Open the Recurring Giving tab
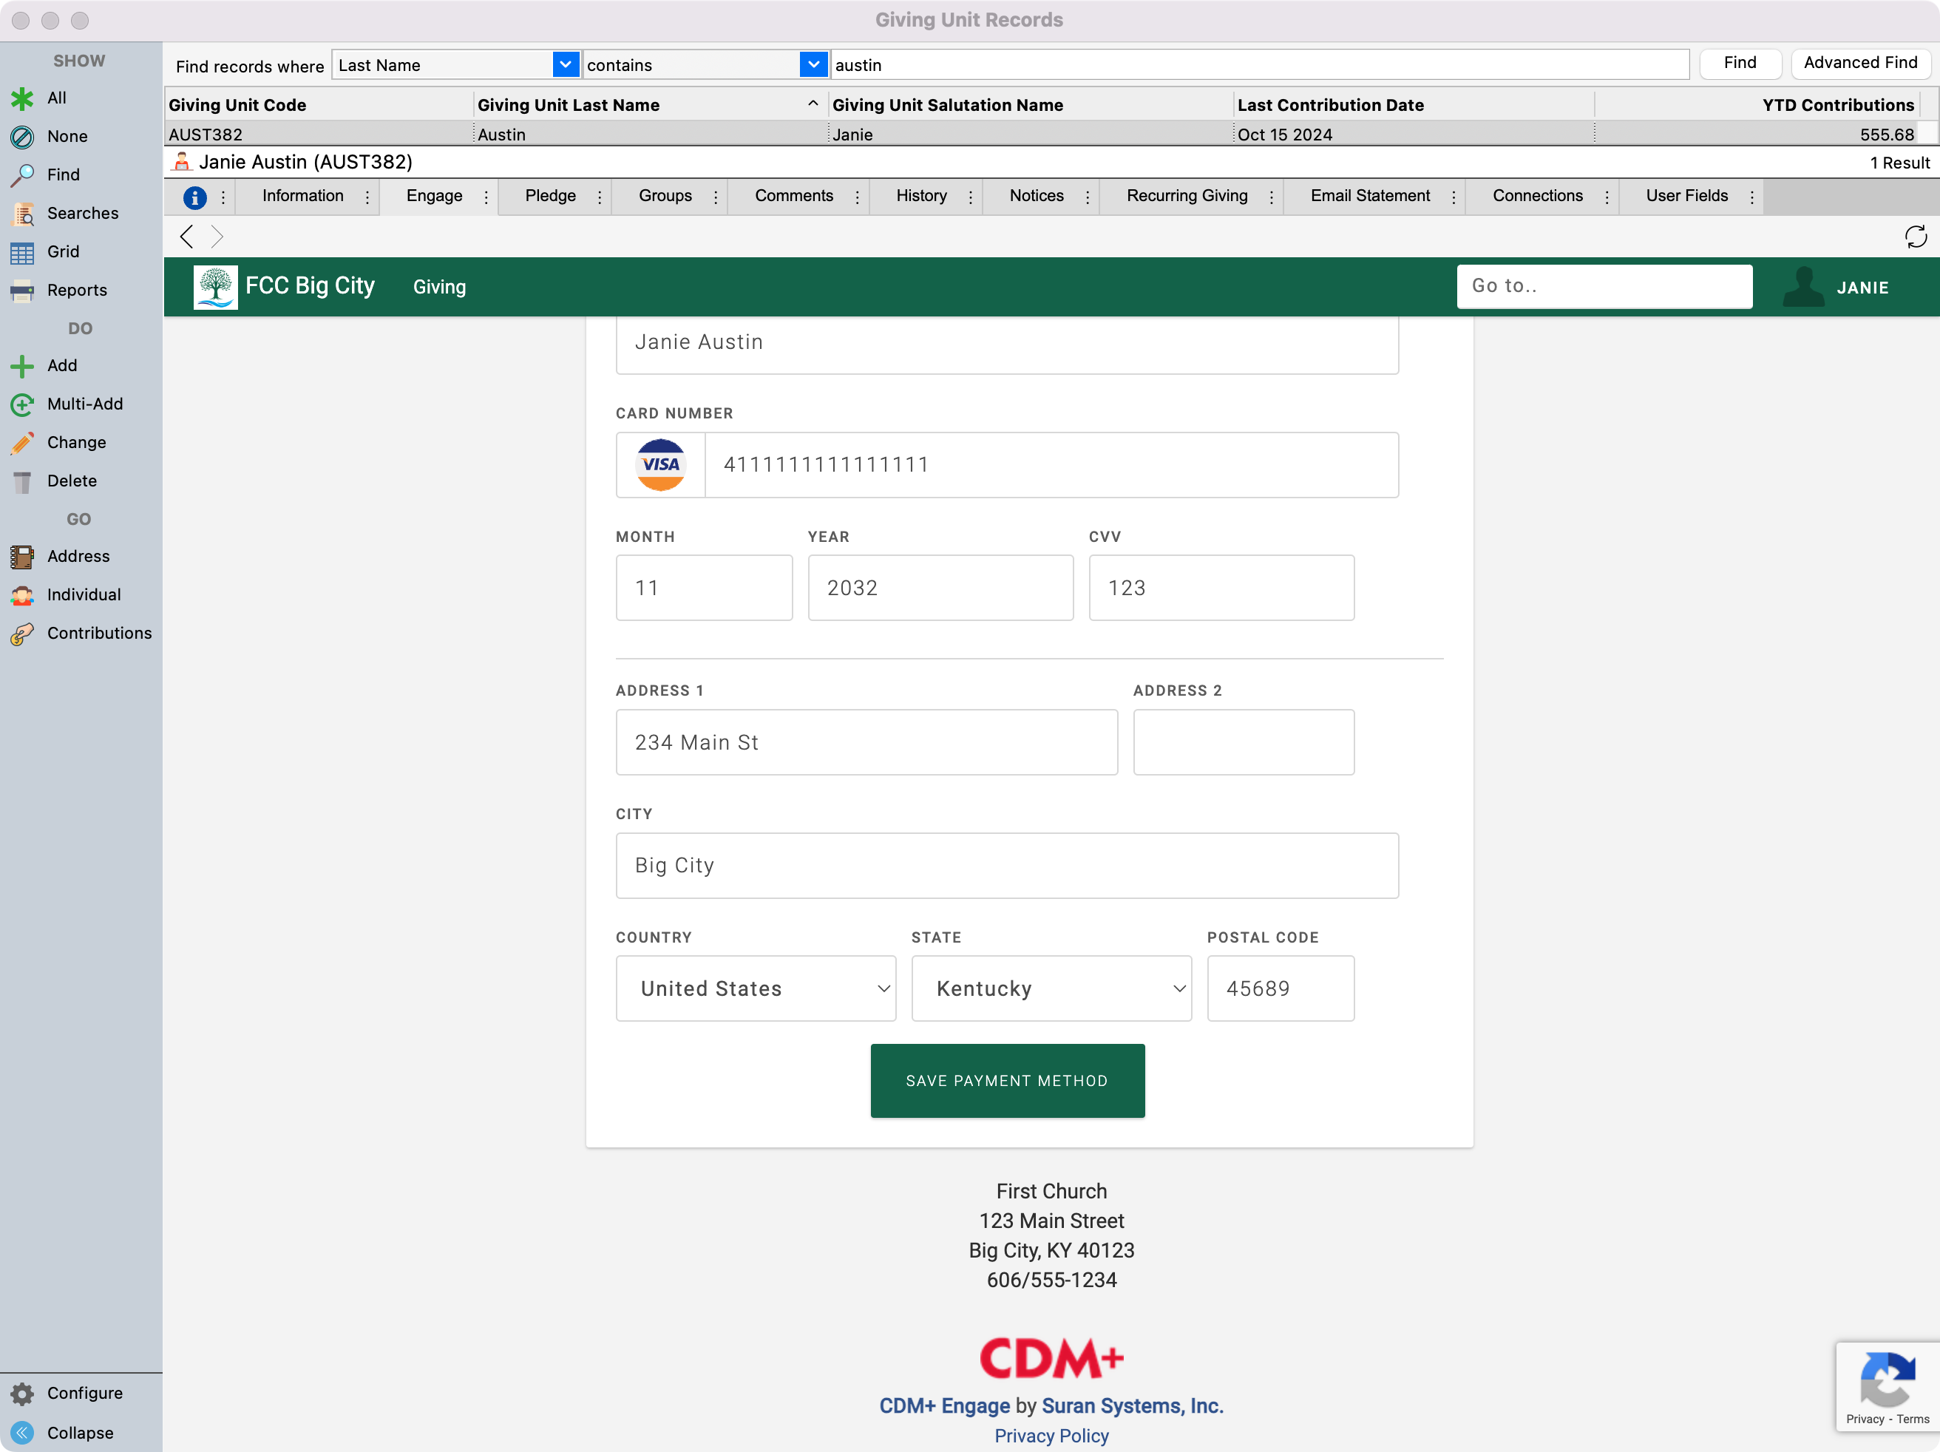 (x=1186, y=197)
